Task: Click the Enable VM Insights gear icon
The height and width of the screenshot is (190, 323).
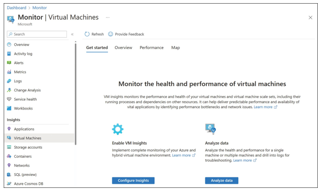Action: [118, 129]
